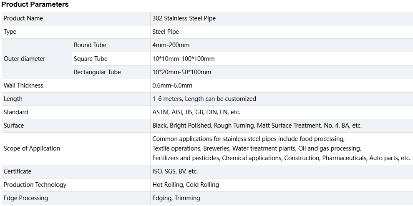This screenshot has width=413, height=206.
Task: Click the Standard ASTM, AISI, JIS value
Action: (196, 112)
